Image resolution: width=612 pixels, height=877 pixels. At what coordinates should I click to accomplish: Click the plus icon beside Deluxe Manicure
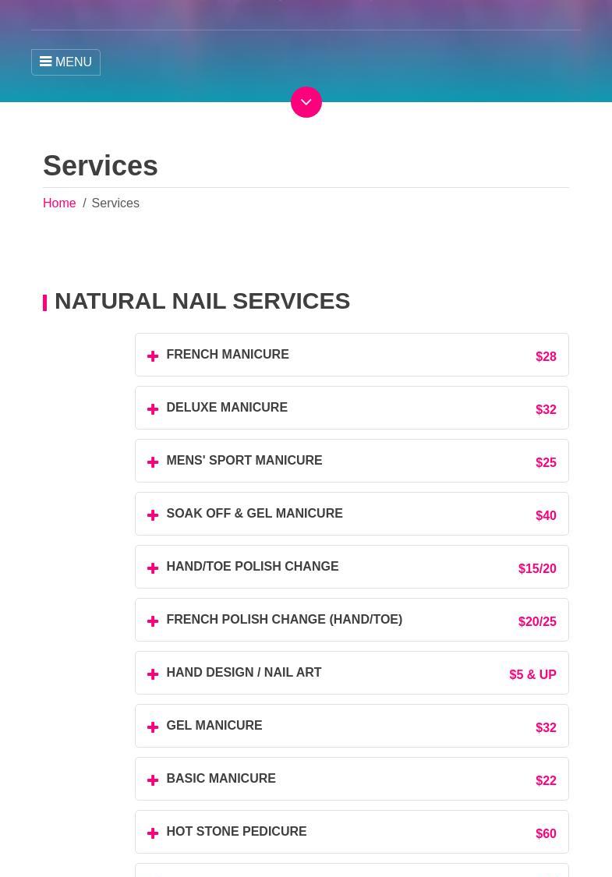(153, 409)
